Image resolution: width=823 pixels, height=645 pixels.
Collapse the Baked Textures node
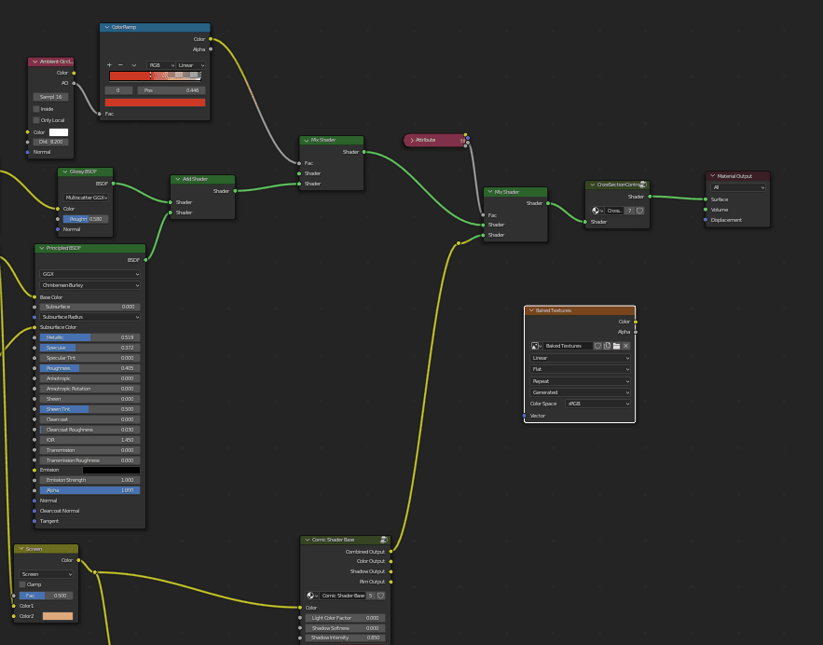[x=531, y=310]
